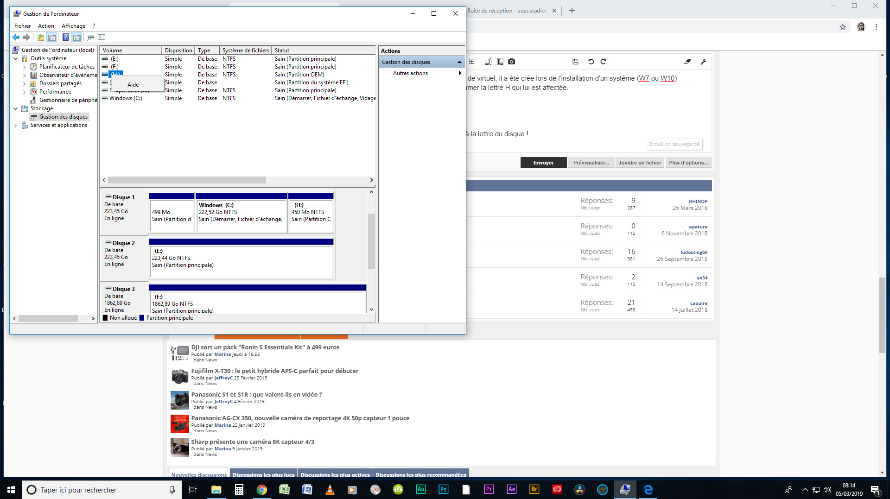Viewport: 890px width, 499px height.
Task: Click Plus d'options... button
Action: pyautogui.click(x=688, y=163)
